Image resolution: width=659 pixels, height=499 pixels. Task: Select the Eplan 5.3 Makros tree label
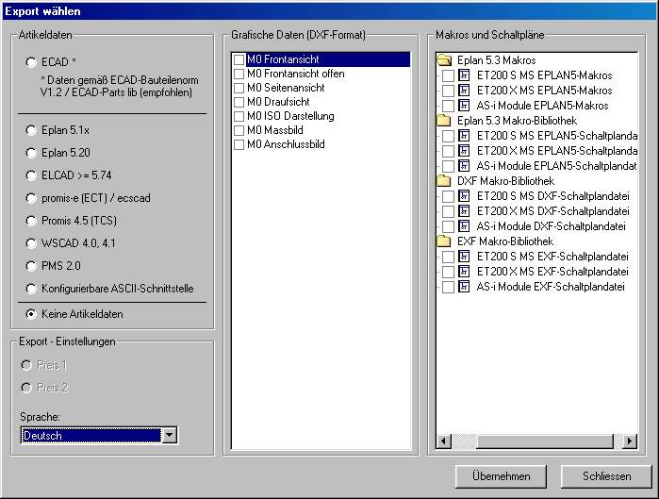click(496, 60)
